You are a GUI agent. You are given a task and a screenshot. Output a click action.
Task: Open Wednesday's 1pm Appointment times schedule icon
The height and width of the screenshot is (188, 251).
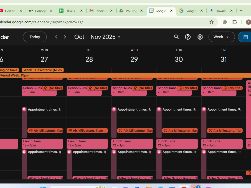tap(114, 152)
